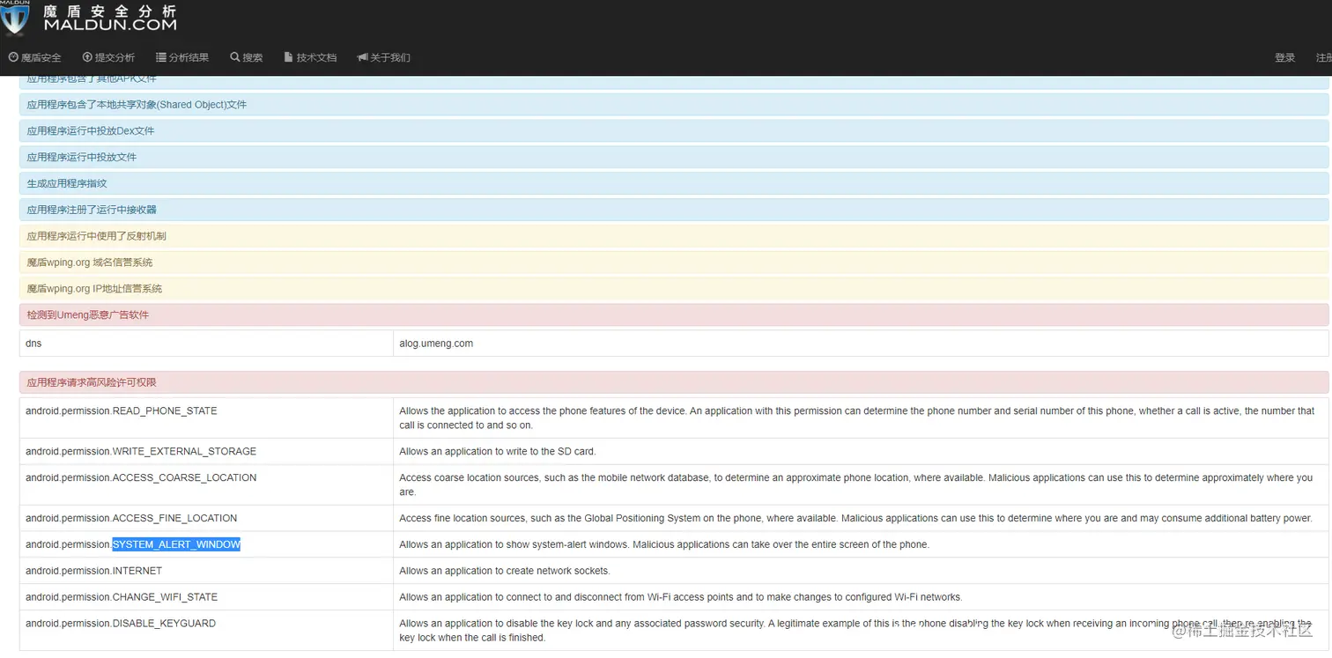Click the 魔盾安全 dashboard icon in the navbar
This screenshot has width=1332, height=658.
[x=13, y=57]
